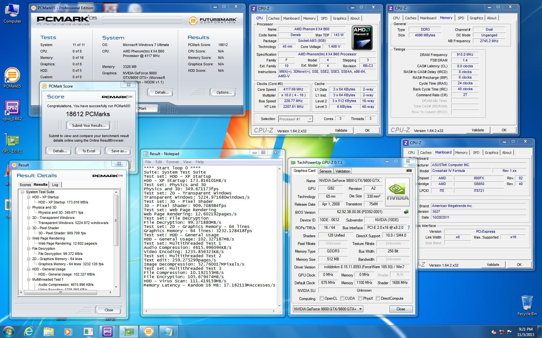This screenshot has width=542, height=338.
Task: Click the CPU-Z taskbar button
Action: 107,331
